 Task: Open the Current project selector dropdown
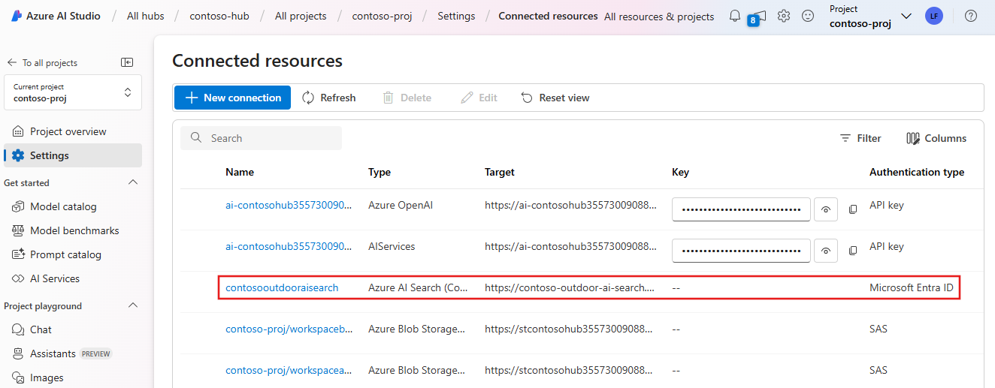(73, 92)
